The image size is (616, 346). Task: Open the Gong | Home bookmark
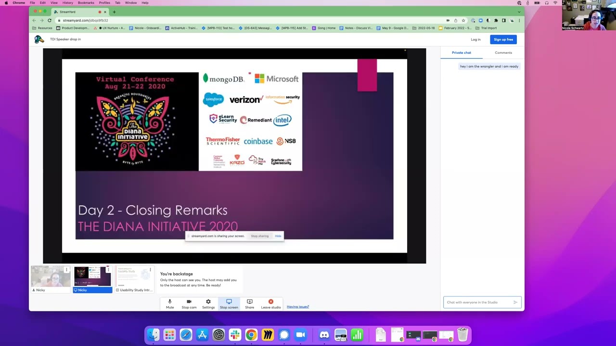coord(324,28)
